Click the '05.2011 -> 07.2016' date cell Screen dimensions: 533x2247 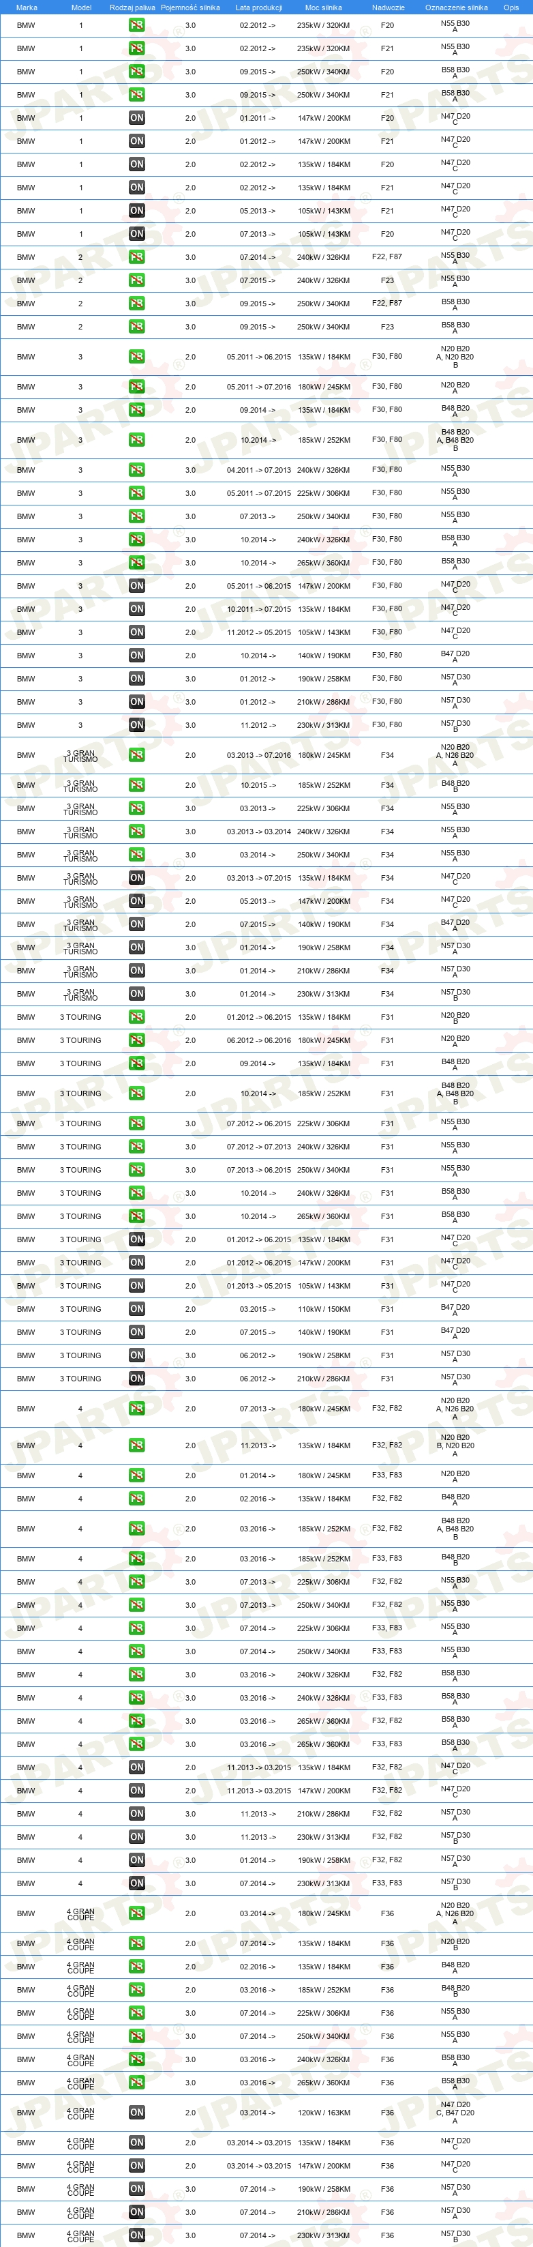click(x=259, y=387)
